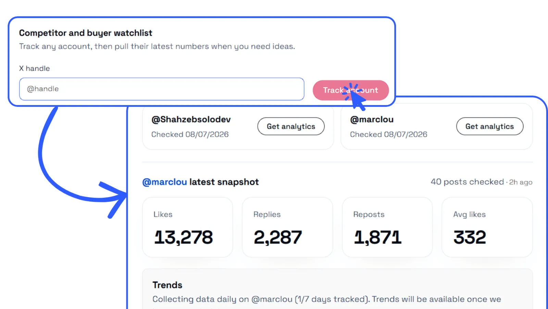
Task: Click the Trends panel heading
Action: pos(167,285)
